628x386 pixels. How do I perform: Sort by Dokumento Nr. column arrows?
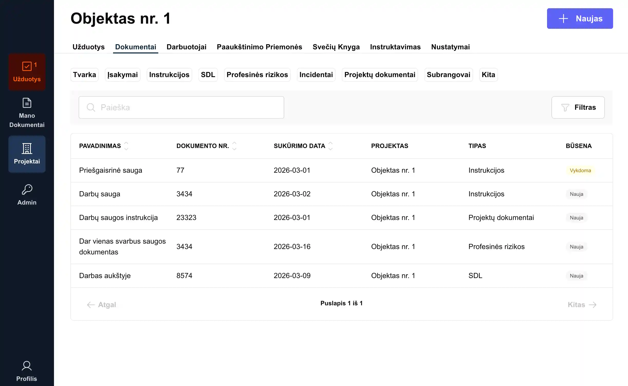234,146
